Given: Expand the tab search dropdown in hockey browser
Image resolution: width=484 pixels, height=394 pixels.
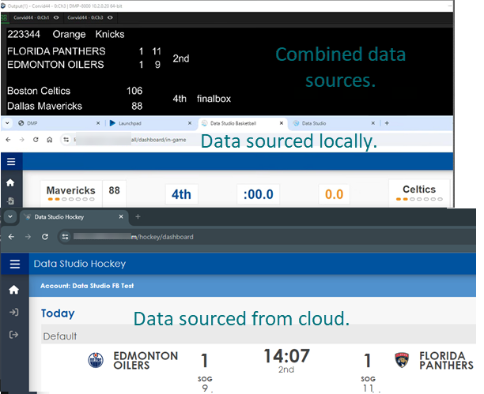Looking at the screenshot, I should [11, 216].
